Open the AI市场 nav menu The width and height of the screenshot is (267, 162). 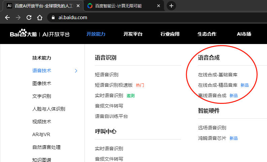tap(244, 34)
